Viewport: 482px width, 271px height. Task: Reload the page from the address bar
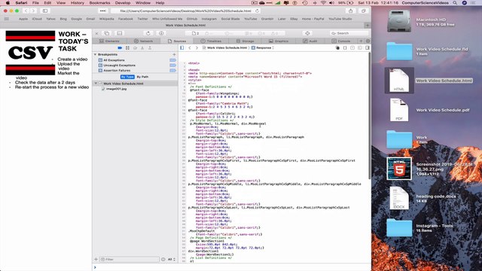[x=257, y=11]
